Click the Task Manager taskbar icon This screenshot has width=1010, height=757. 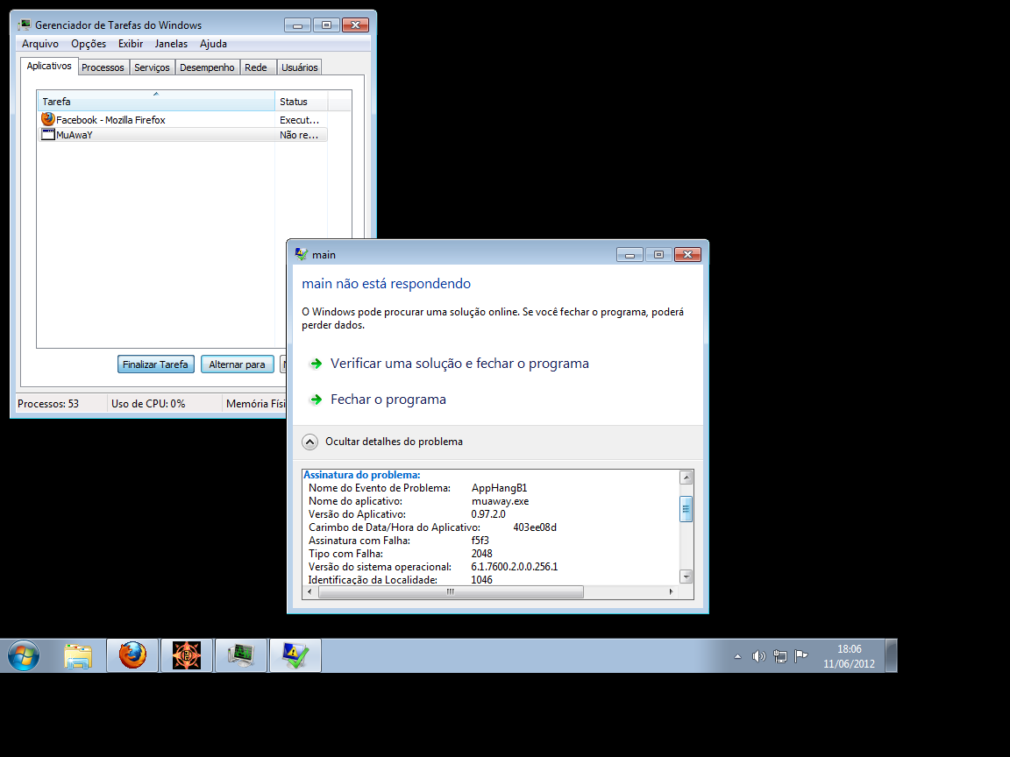click(x=240, y=655)
